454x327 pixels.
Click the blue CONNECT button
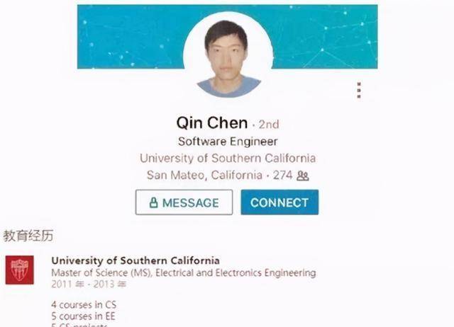[279, 202]
